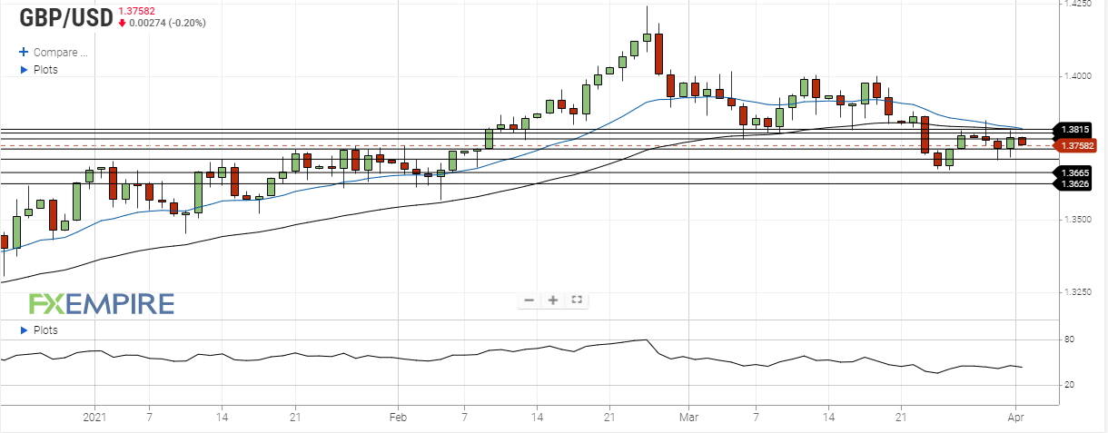Click the GBP/USD symbol title
Image resolution: width=1108 pixels, height=433 pixels.
(66, 17)
